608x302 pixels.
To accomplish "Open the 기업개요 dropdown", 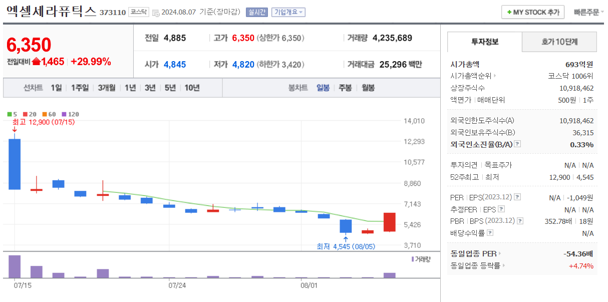I will point(288,13).
